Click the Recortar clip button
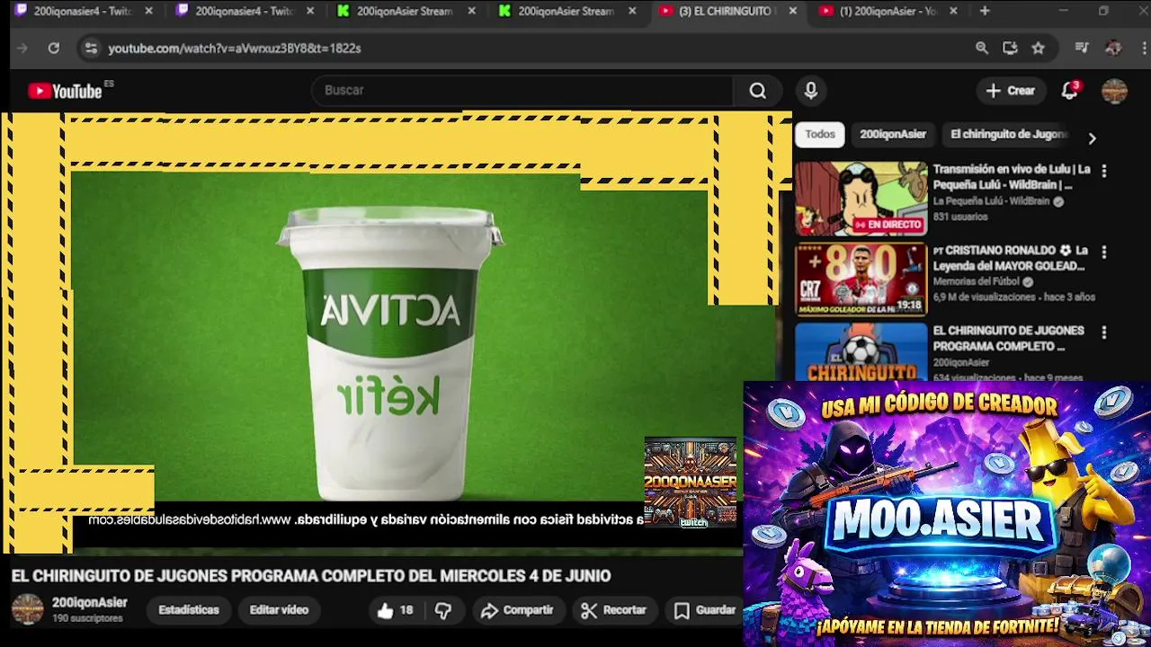Viewport: 1151px width, 647px height. coord(613,610)
